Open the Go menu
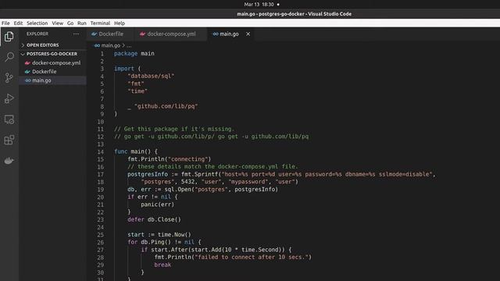 pos(70,23)
